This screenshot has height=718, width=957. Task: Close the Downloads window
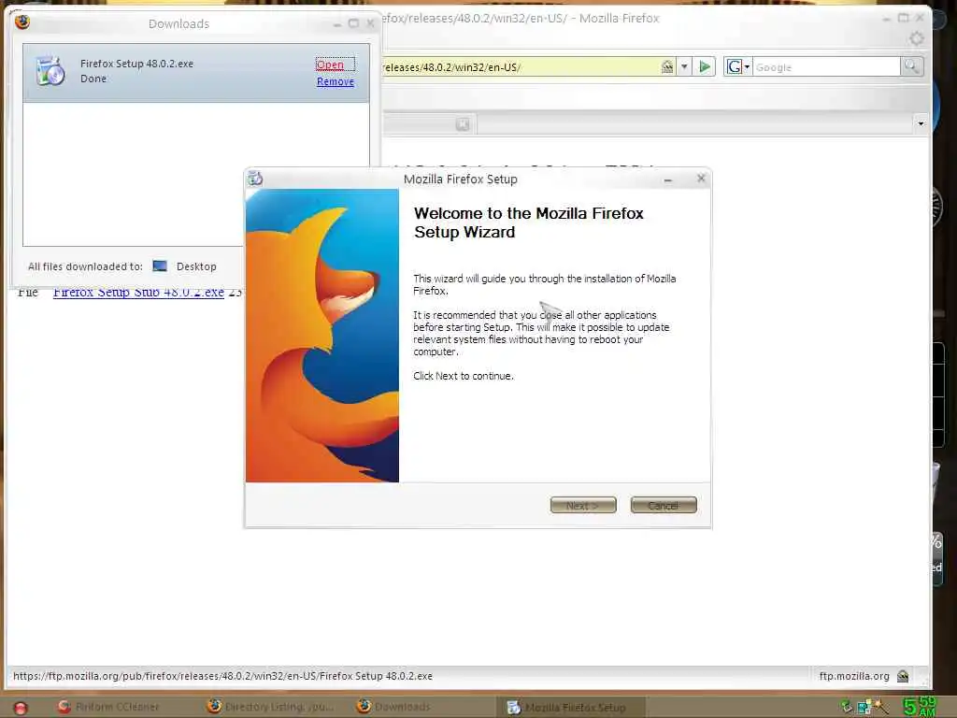point(370,23)
